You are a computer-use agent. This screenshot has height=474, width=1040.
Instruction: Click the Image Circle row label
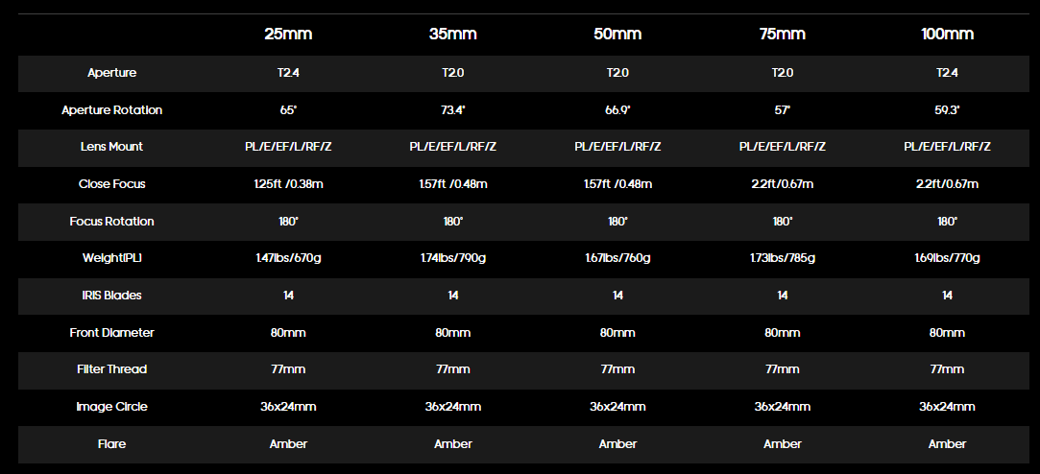coord(112,407)
